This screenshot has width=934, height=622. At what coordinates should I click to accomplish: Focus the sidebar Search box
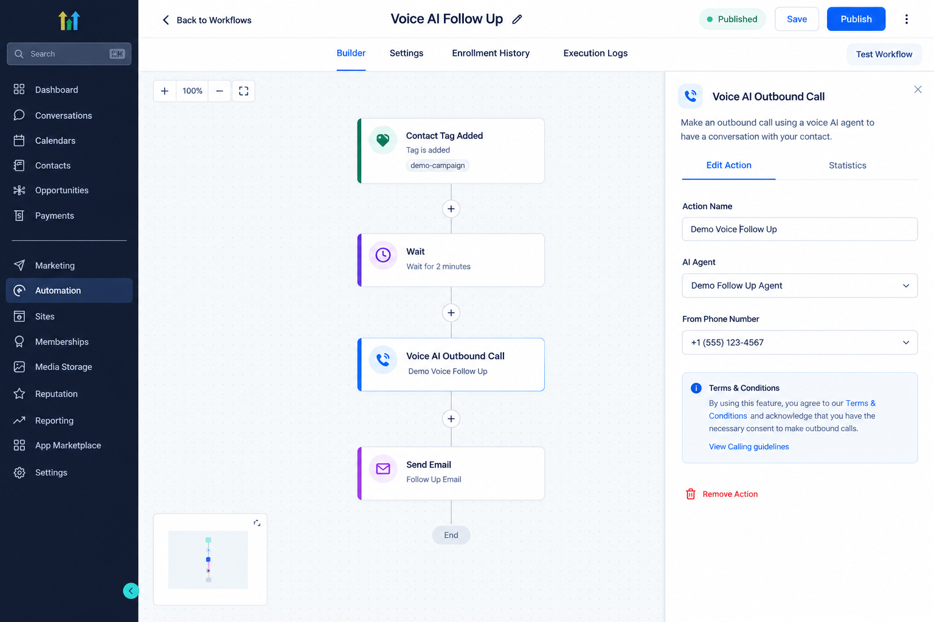point(69,54)
